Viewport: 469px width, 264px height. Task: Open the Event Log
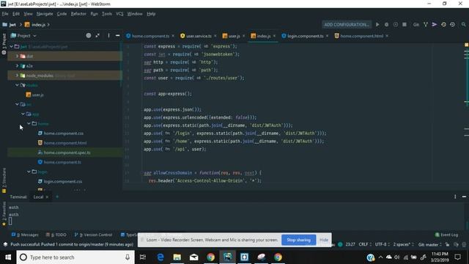click(x=446, y=235)
